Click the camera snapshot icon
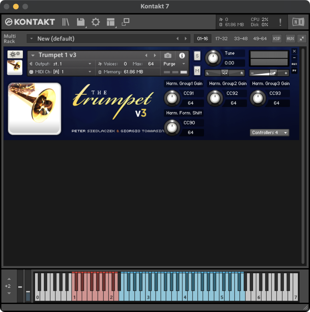 tap(167, 55)
